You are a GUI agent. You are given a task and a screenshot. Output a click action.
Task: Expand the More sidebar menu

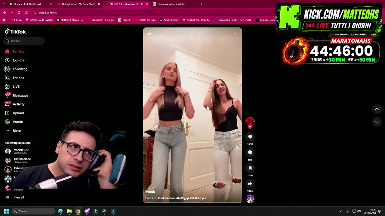click(13, 130)
